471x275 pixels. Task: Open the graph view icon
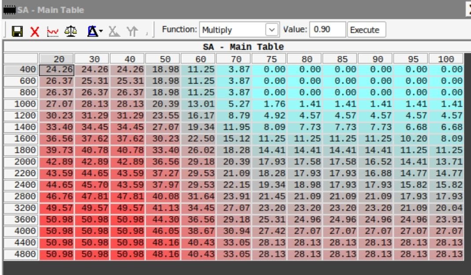pos(52,31)
